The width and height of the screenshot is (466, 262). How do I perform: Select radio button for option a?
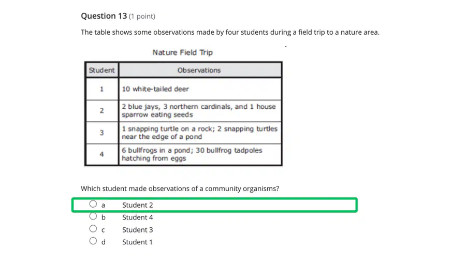pyautogui.click(x=93, y=204)
